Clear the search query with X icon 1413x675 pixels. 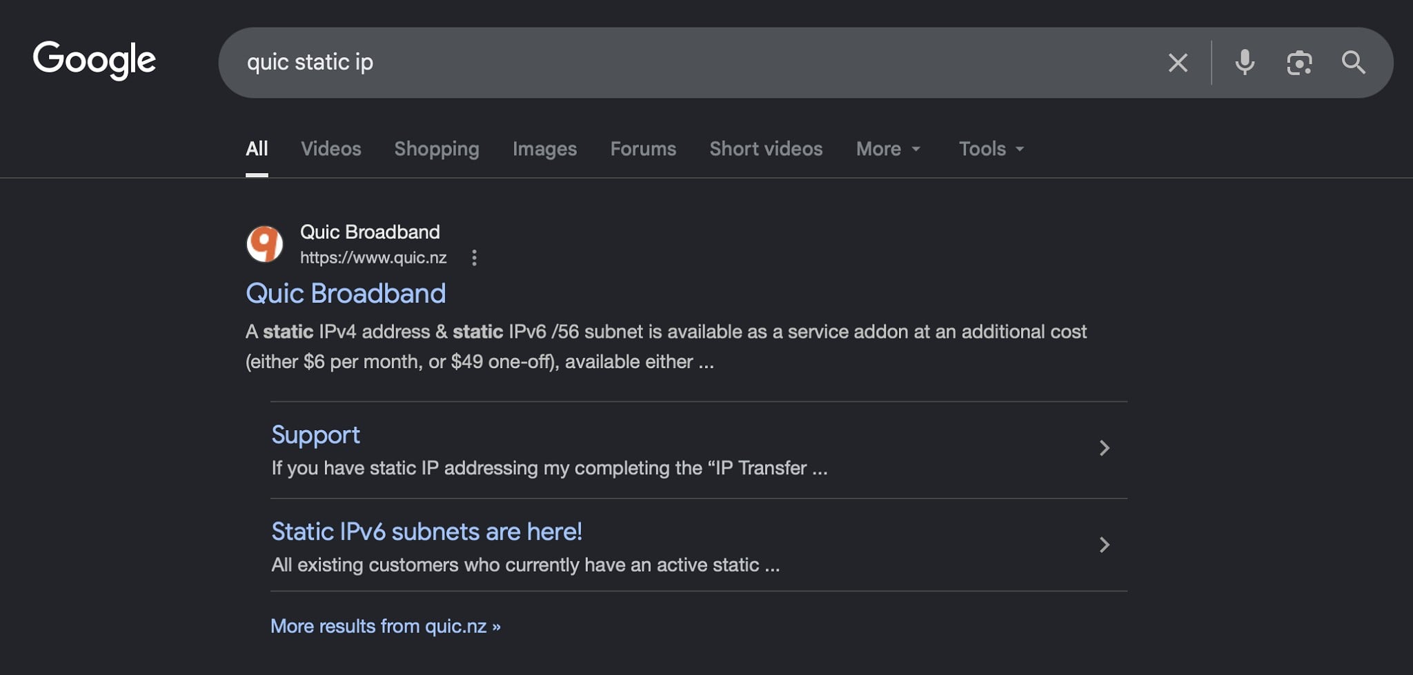tap(1178, 63)
